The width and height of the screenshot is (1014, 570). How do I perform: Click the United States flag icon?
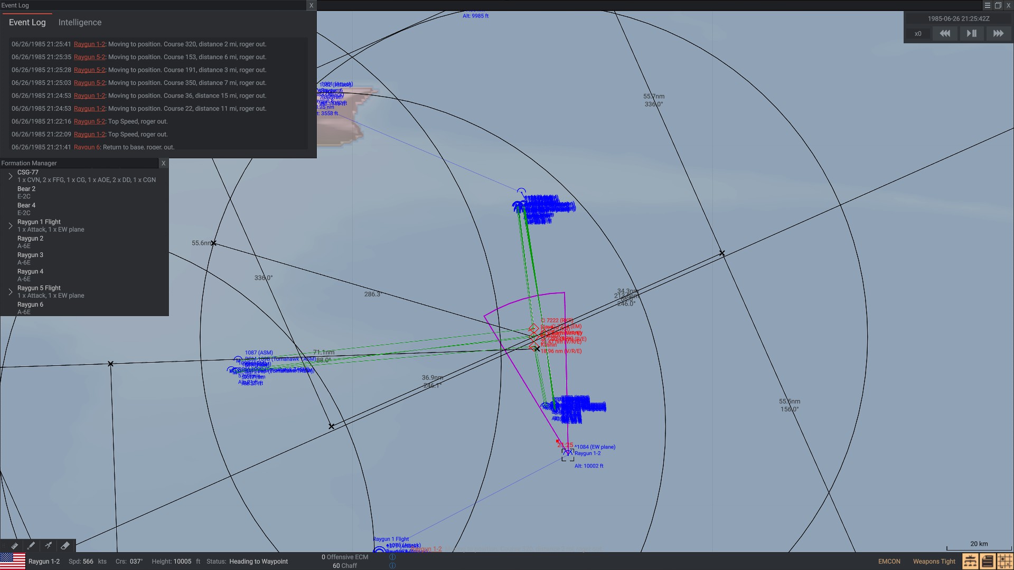(x=13, y=561)
